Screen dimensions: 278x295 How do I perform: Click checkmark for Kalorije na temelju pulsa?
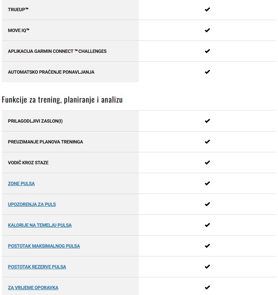pos(207,225)
